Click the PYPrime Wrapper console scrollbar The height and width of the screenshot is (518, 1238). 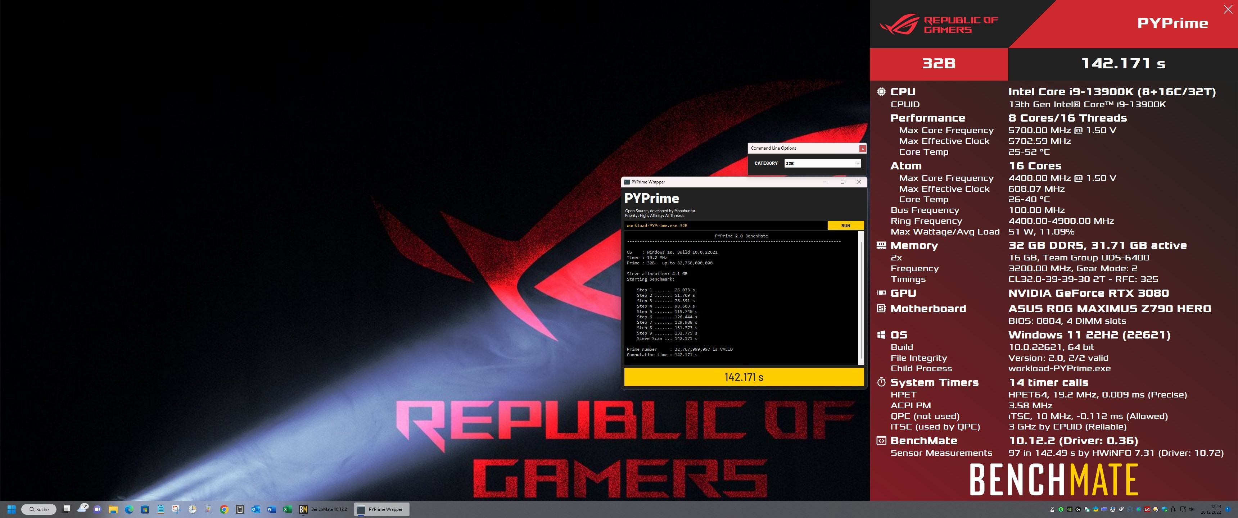861,298
